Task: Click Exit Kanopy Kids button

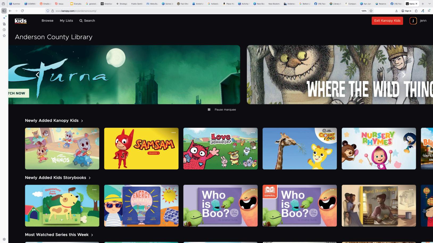Action: click(x=387, y=21)
